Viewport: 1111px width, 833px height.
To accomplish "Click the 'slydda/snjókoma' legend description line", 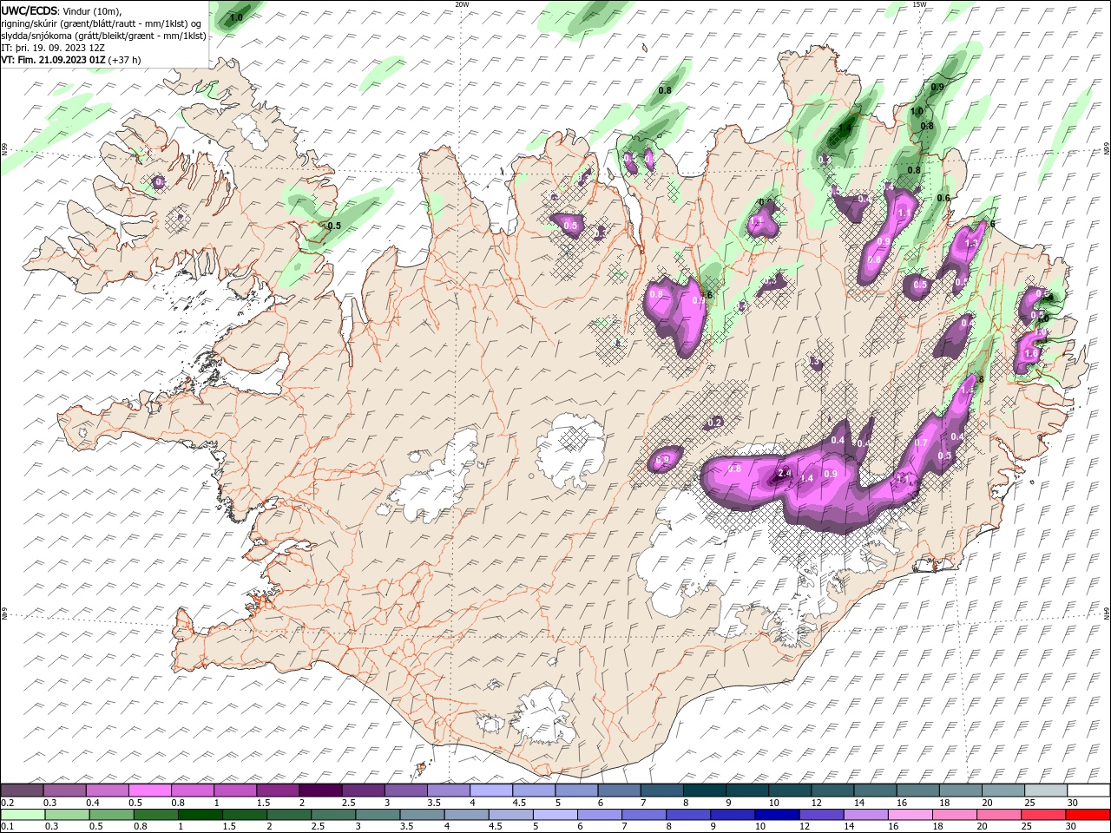I will pos(104,36).
